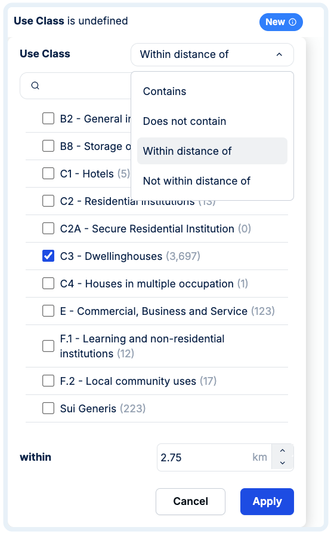Click the search magnifier icon

[x=35, y=85]
